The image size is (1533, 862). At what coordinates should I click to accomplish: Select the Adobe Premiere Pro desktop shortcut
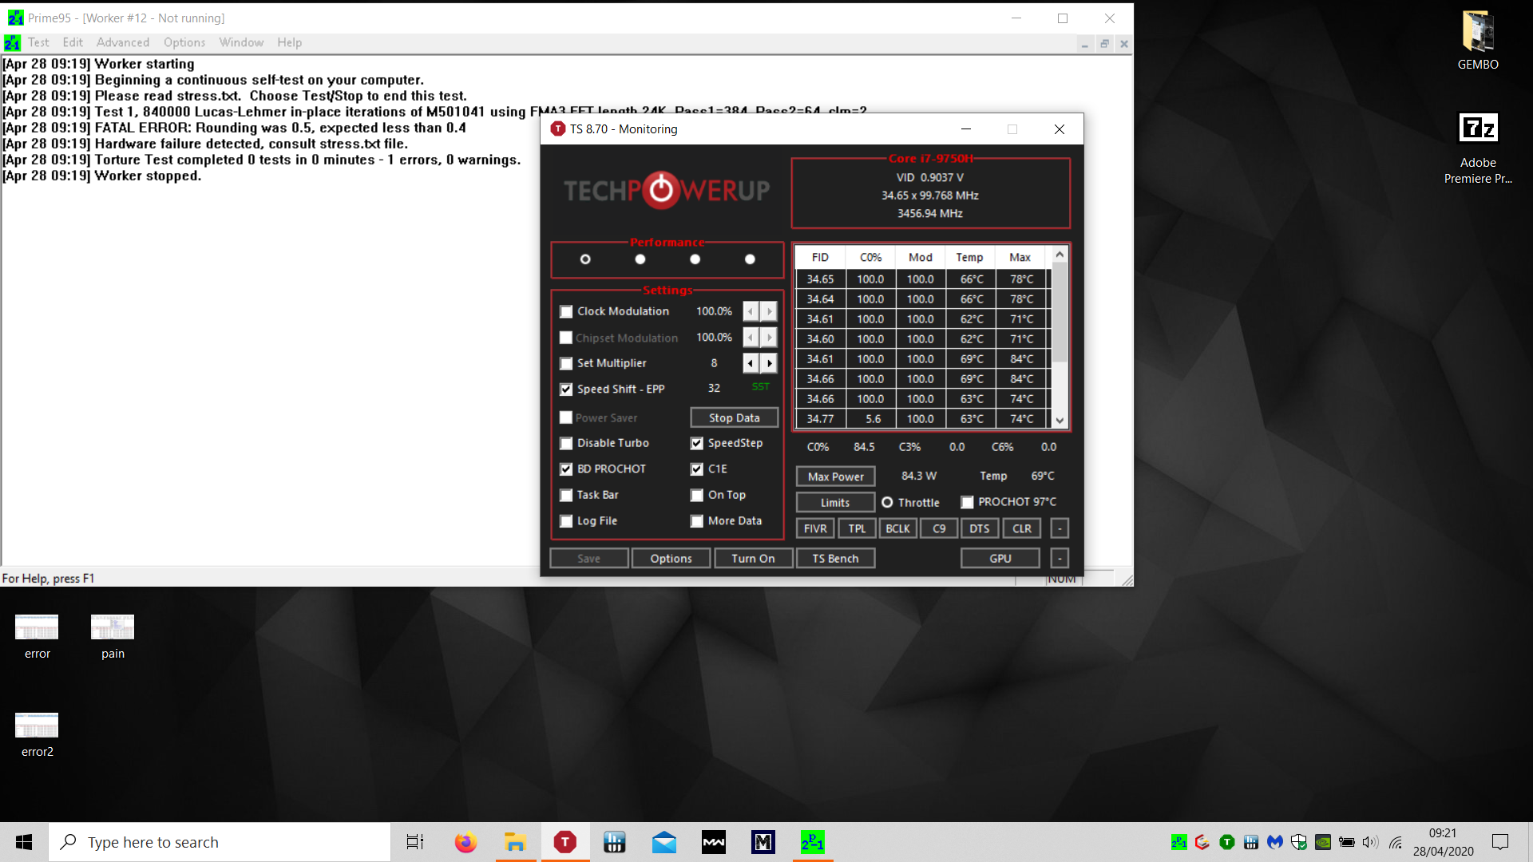[x=1478, y=148]
